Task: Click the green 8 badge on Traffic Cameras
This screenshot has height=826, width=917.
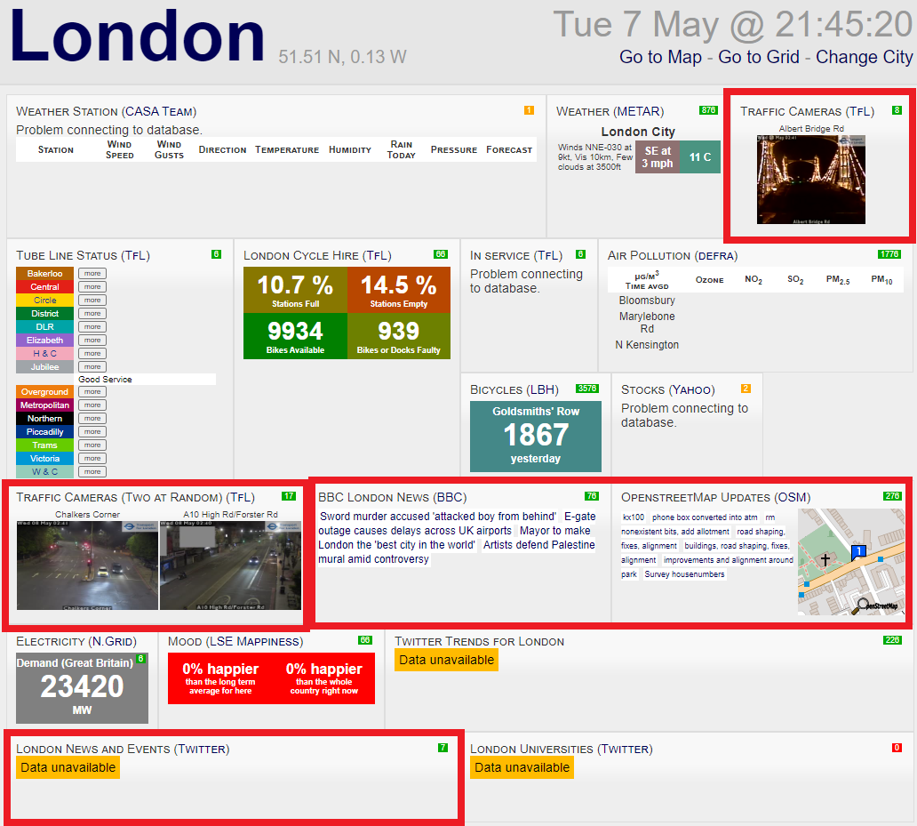Action: tap(897, 110)
